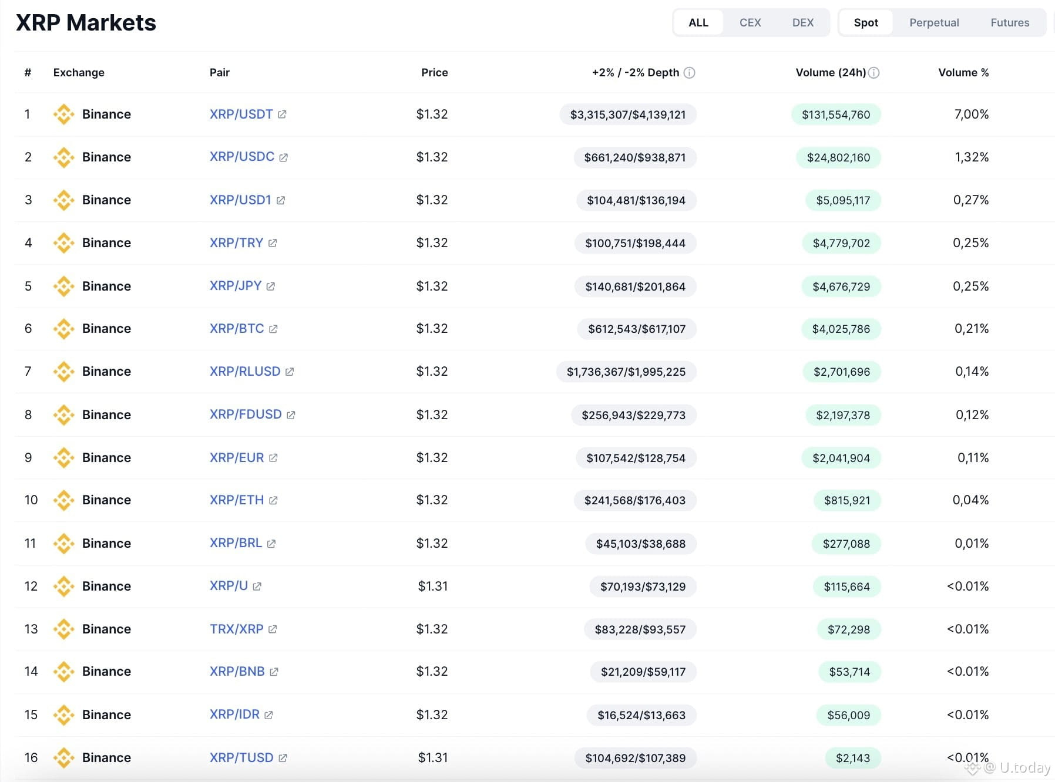
Task: Open external link icon next to XRP/BRL
Action: [271, 544]
